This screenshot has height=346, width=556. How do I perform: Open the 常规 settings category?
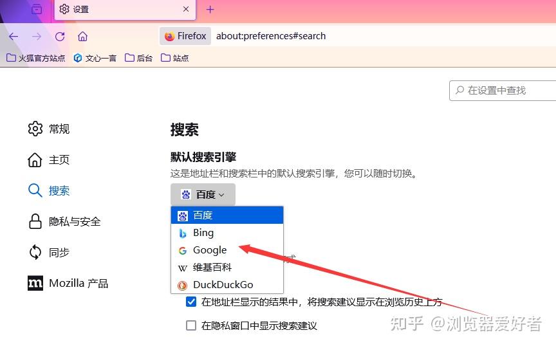pyautogui.click(x=49, y=129)
